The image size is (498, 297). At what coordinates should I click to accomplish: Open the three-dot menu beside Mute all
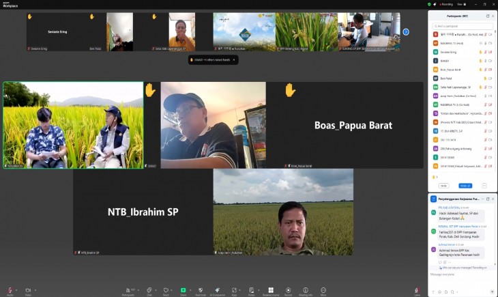coord(484,186)
